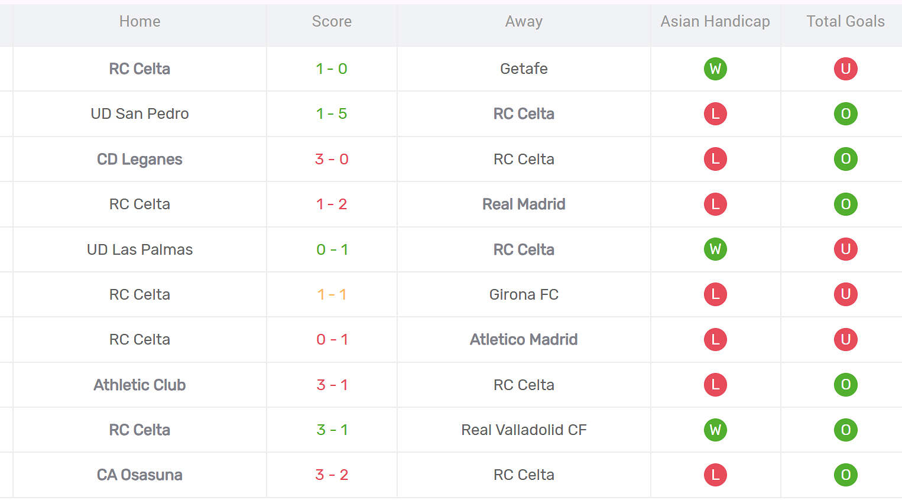Click the O total goals badge for Athletic Club match
The height and width of the screenshot is (500, 902).
coord(845,385)
